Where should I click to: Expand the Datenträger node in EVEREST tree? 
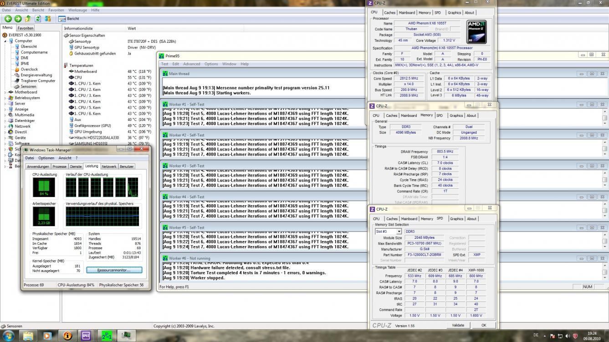[5, 121]
